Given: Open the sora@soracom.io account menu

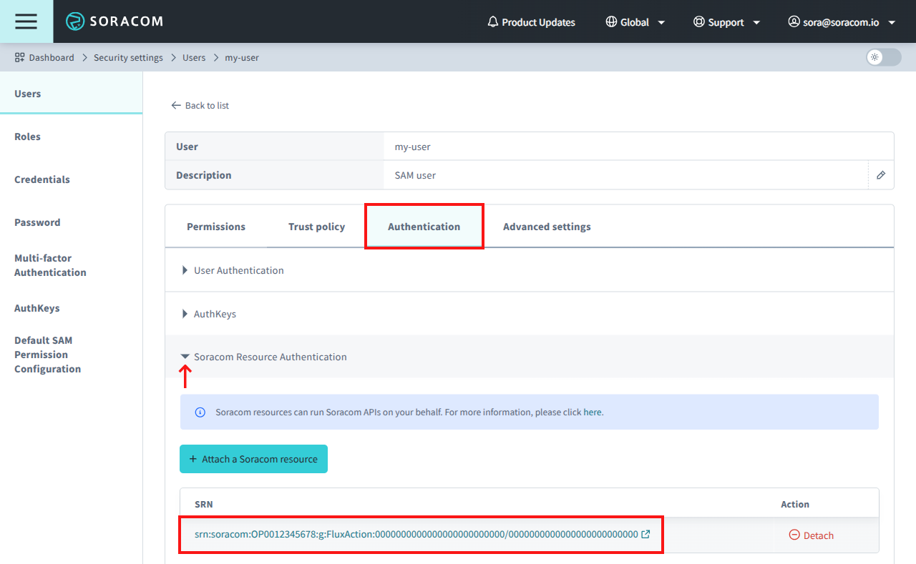Looking at the screenshot, I should point(841,21).
